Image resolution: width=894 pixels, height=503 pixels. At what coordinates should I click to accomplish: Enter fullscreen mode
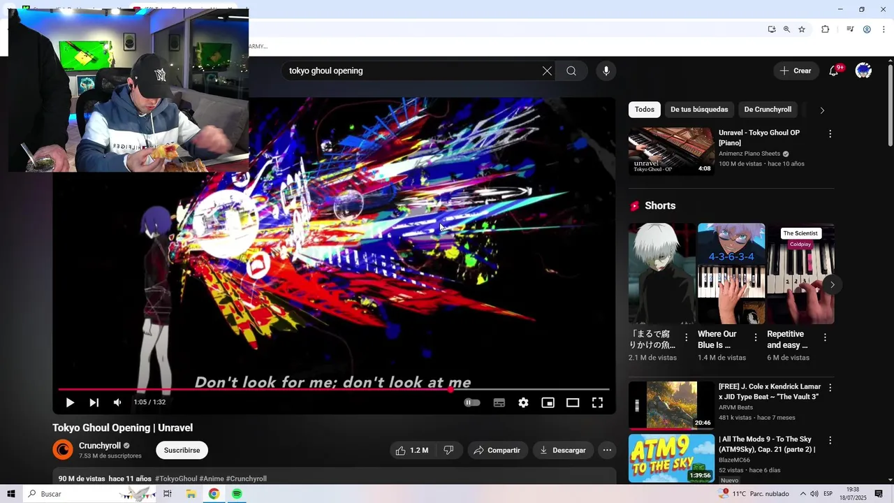coord(597,402)
